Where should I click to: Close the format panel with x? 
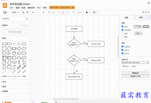pos(150,17)
